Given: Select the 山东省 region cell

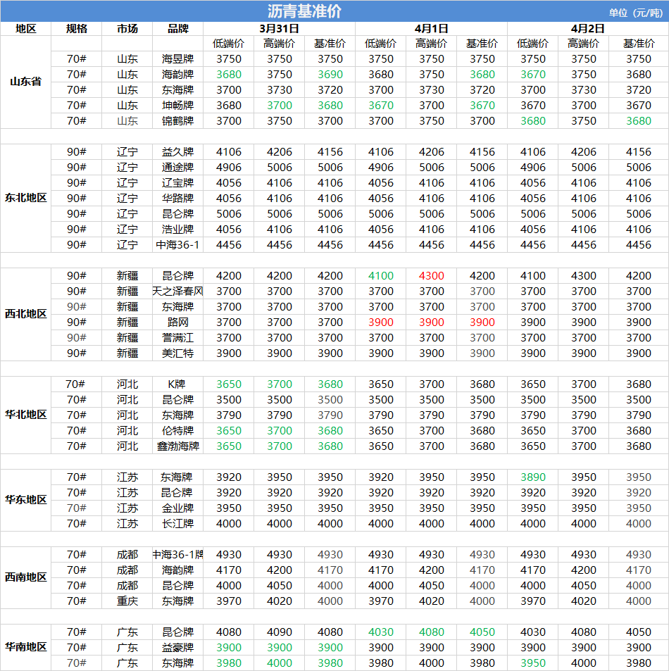Looking at the screenshot, I should pos(25,82).
